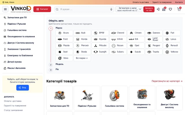185x115 pixels.
Task: Open 'Гальмівна система' category card
Action: click(x=114, y=98)
